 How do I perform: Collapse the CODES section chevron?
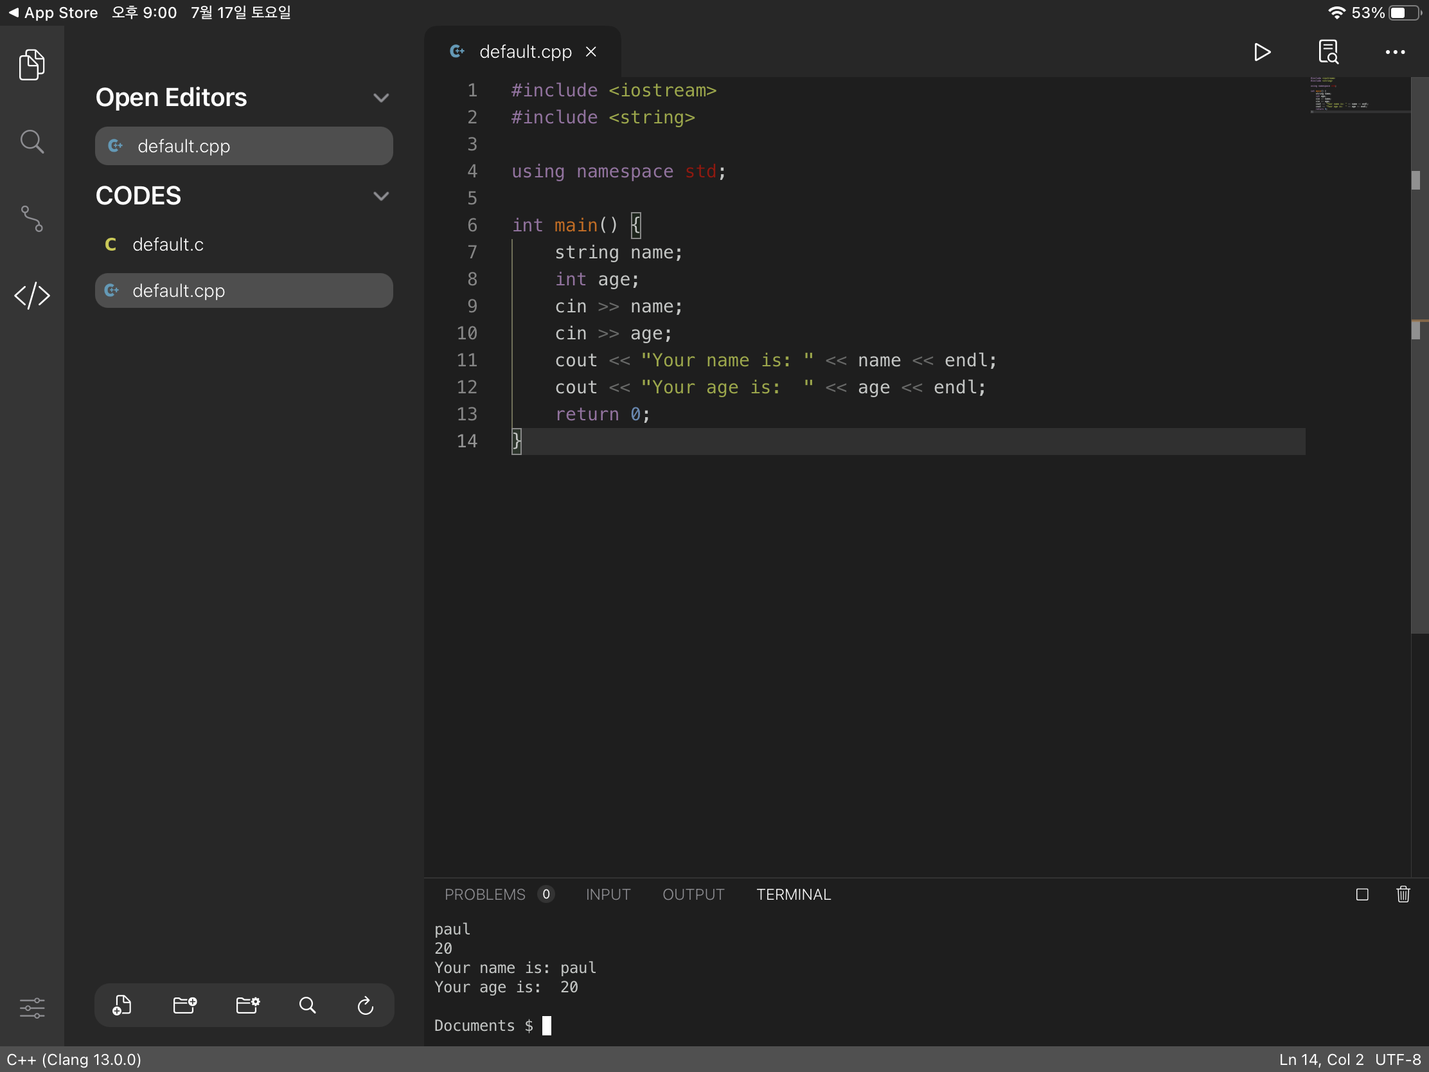[381, 196]
